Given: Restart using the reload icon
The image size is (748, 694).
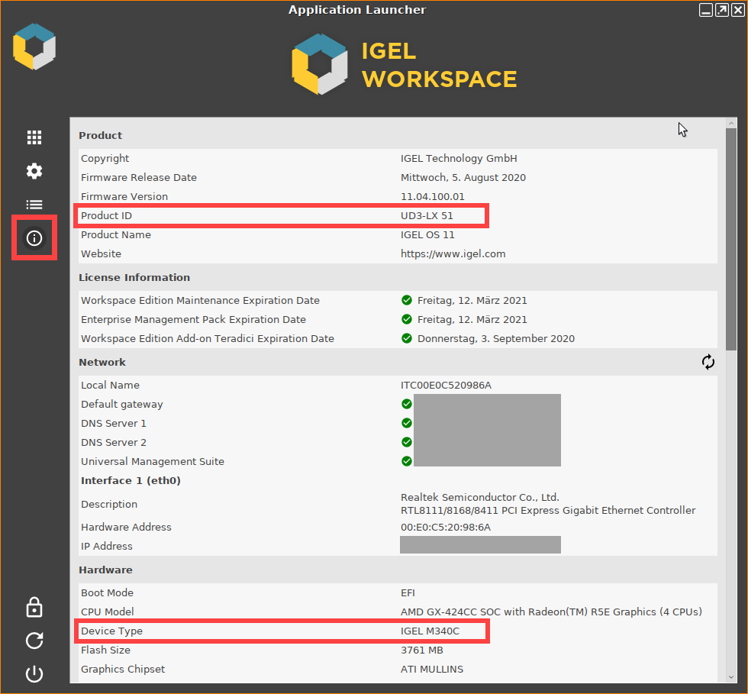Looking at the screenshot, I should (34, 641).
